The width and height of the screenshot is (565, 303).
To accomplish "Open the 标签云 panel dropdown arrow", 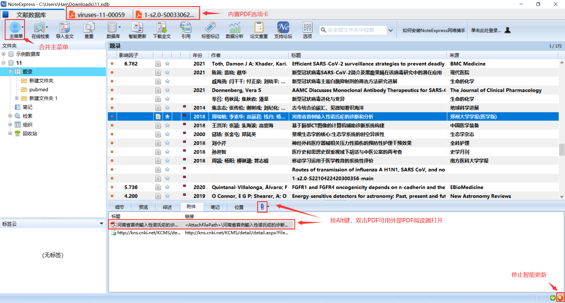I will click(x=102, y=224).
